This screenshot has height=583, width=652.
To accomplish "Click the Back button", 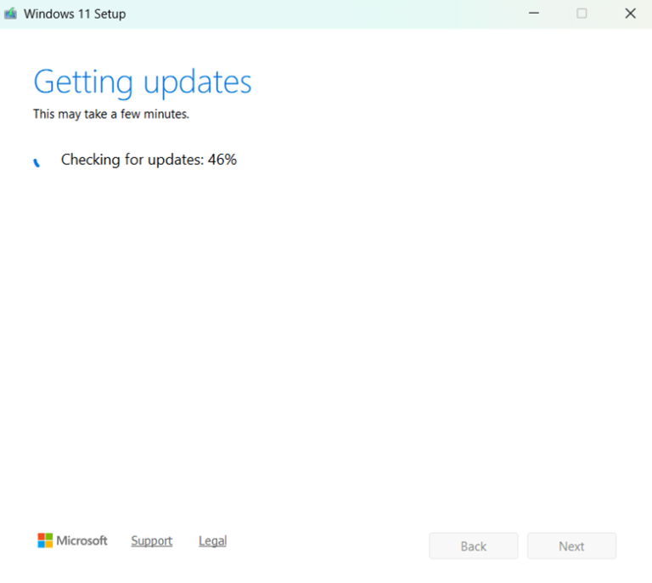I will (474, 546).
